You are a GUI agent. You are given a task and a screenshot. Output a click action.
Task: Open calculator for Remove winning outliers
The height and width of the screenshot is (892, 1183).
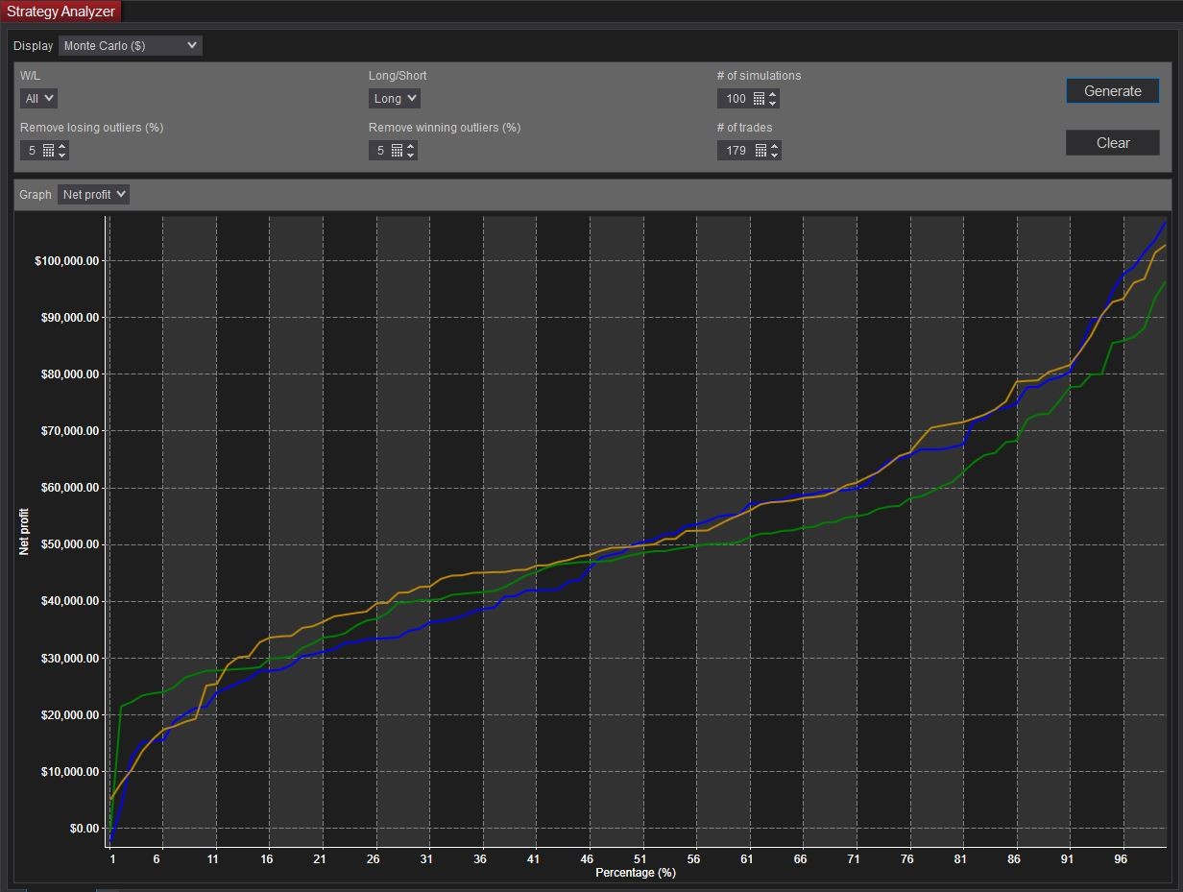pyautogui.click(x=398, y=151)
